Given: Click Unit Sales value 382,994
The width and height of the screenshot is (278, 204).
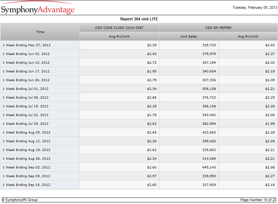Looking at the screenshot, I should tap(209, 124).
